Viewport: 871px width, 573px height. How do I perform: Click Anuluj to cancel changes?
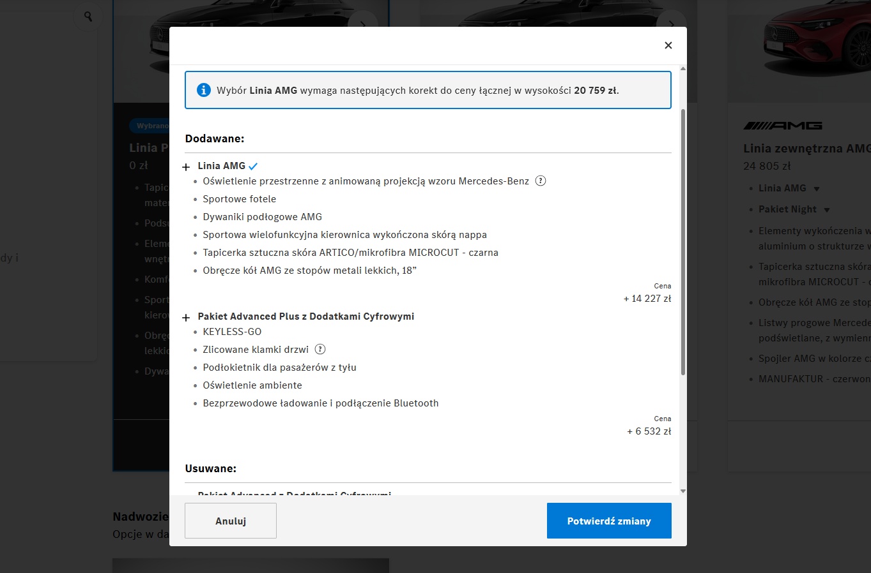pyautogui.click(x=231, y=521)
